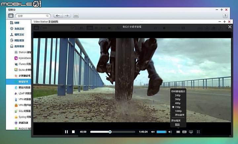Toggle Video Station left panel icon
The width and height of the screenshot is (238, 144).
pos(36,28)
